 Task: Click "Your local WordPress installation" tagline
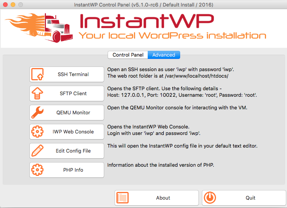173,36
